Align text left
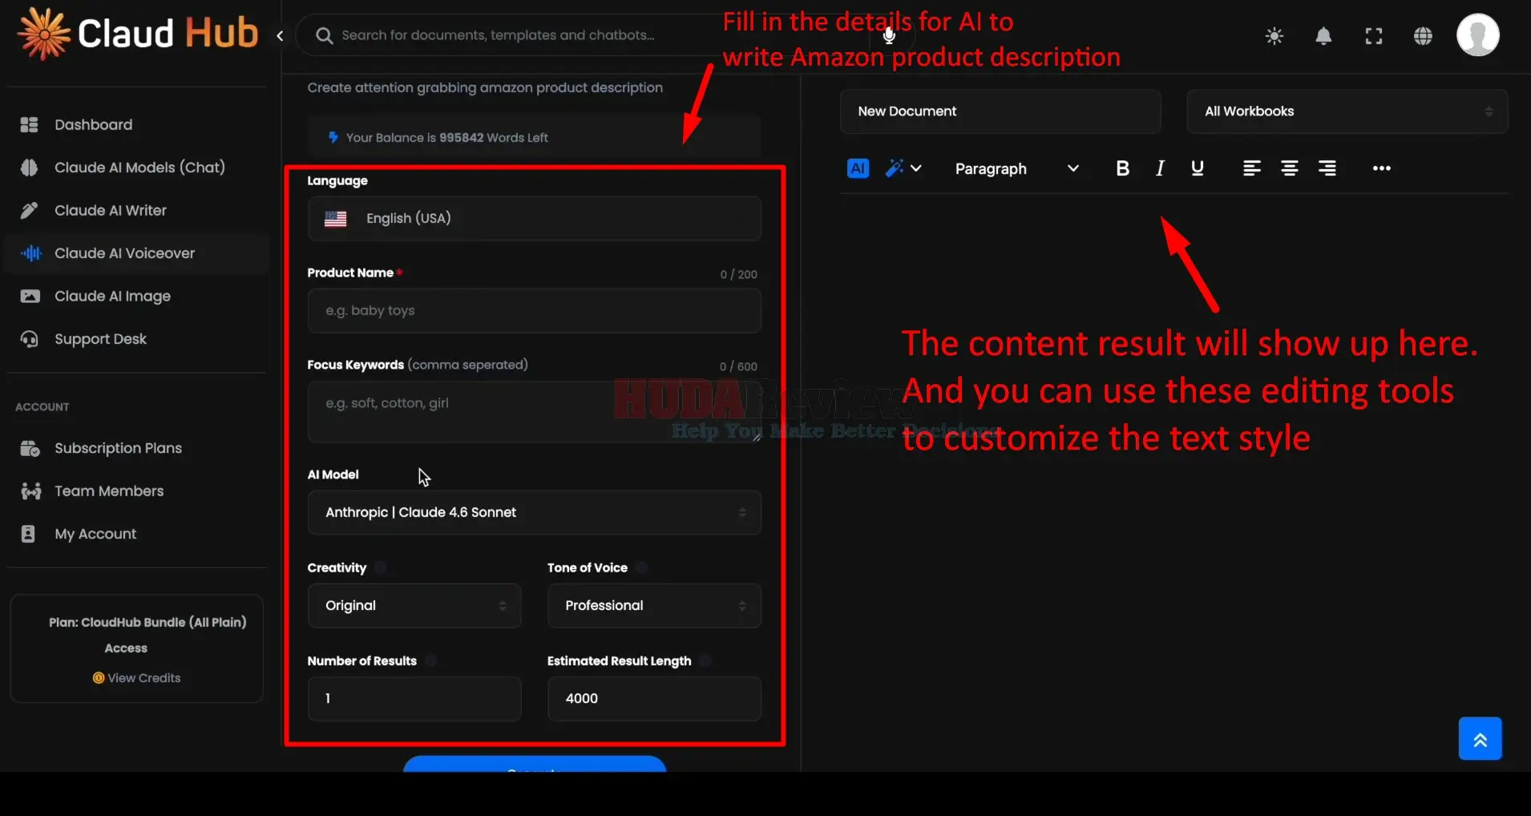Screen dimensions: 1531x816 point(1252,168)
